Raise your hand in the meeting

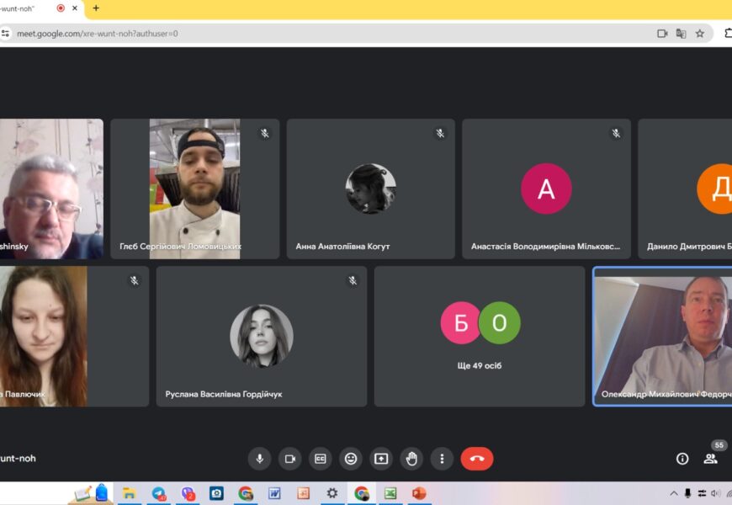pyautogui.click(x=411, y=459)
